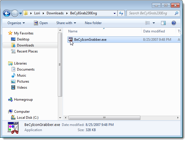Click the Videos filmstrip icon

click(13, 87)
